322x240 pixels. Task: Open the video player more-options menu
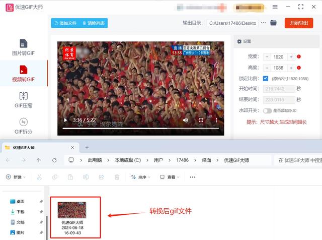[x=216, y=120]
